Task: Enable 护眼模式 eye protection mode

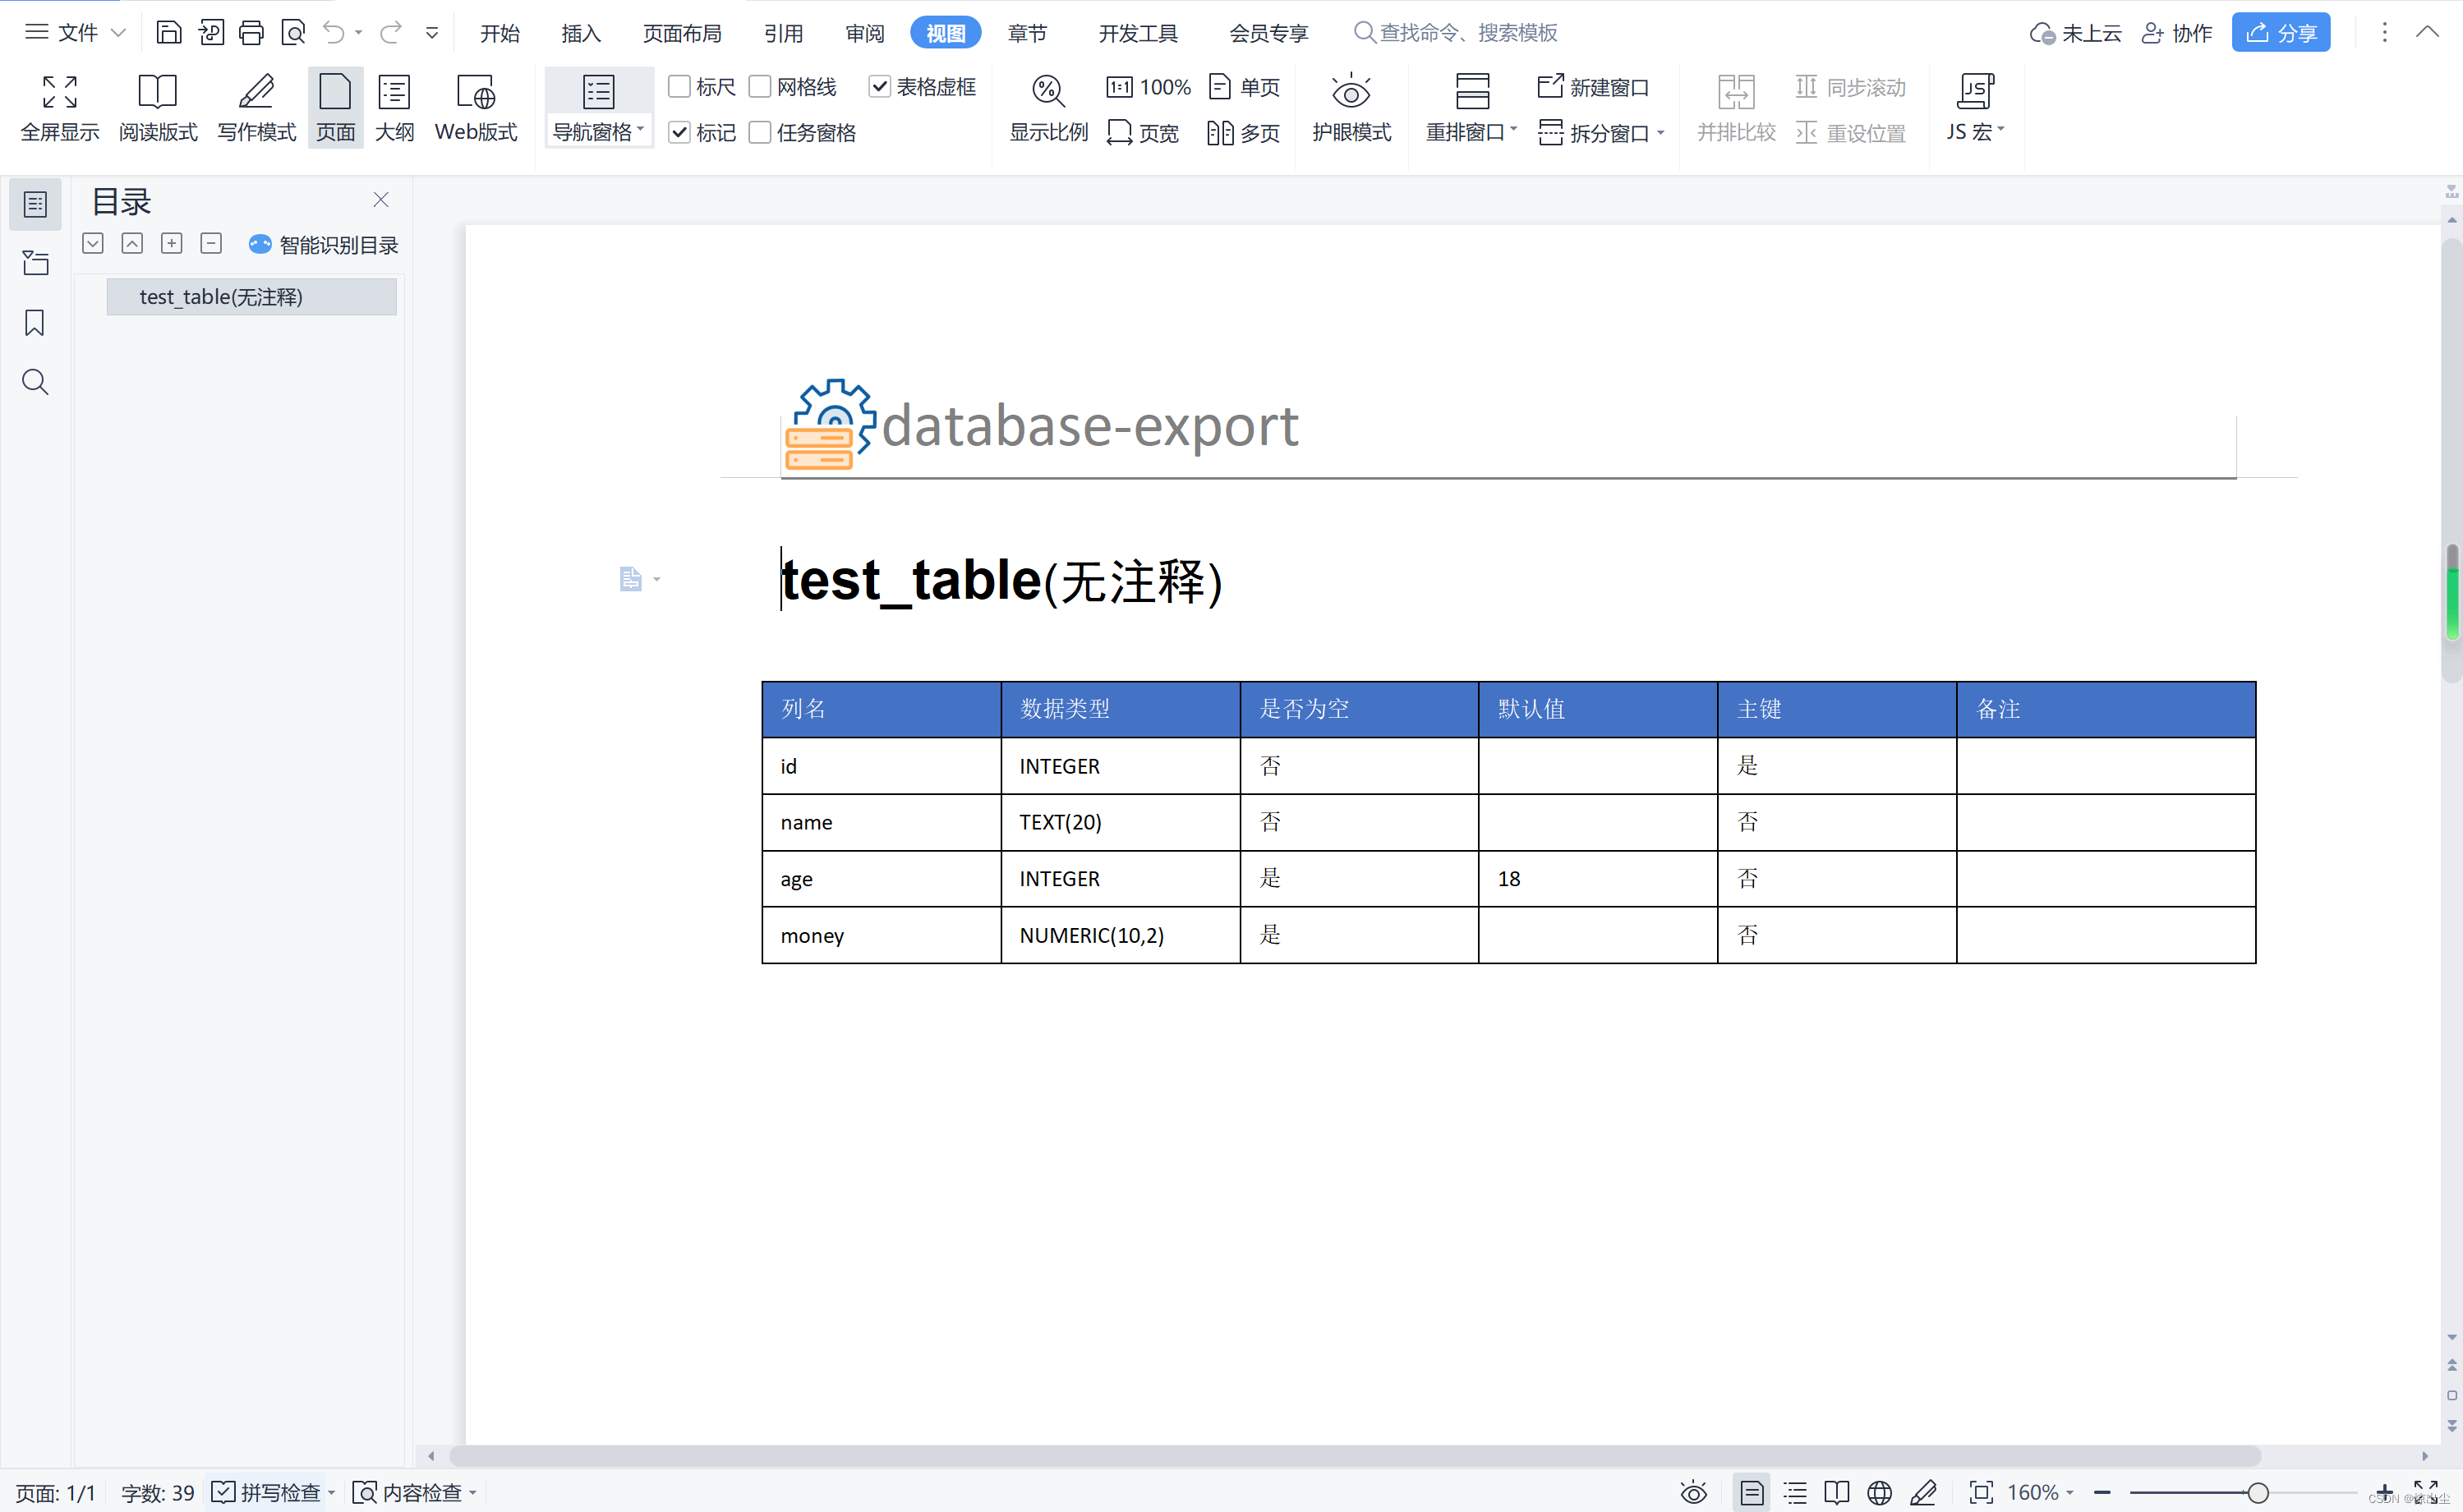Action: click(1351, 105)
